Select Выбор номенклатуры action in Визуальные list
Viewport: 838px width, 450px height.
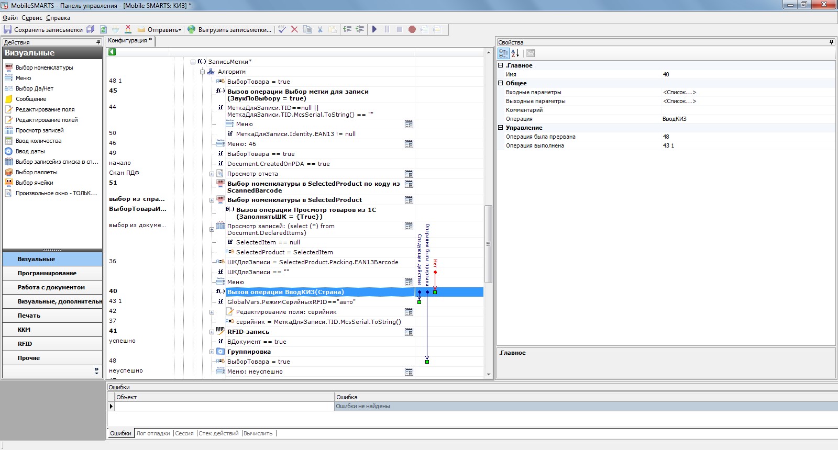[44, 67]
